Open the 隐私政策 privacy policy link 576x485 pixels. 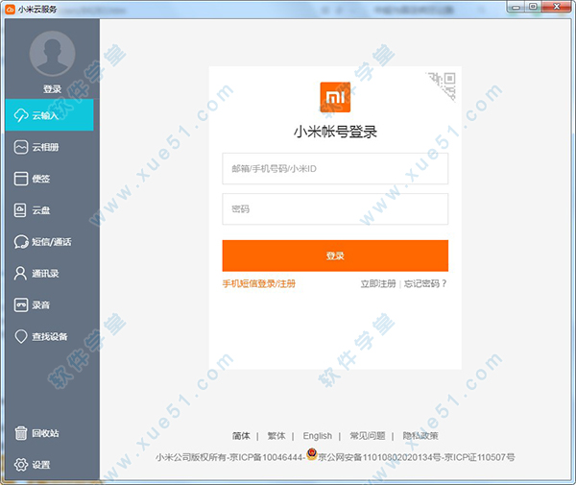tap(420, 436)
